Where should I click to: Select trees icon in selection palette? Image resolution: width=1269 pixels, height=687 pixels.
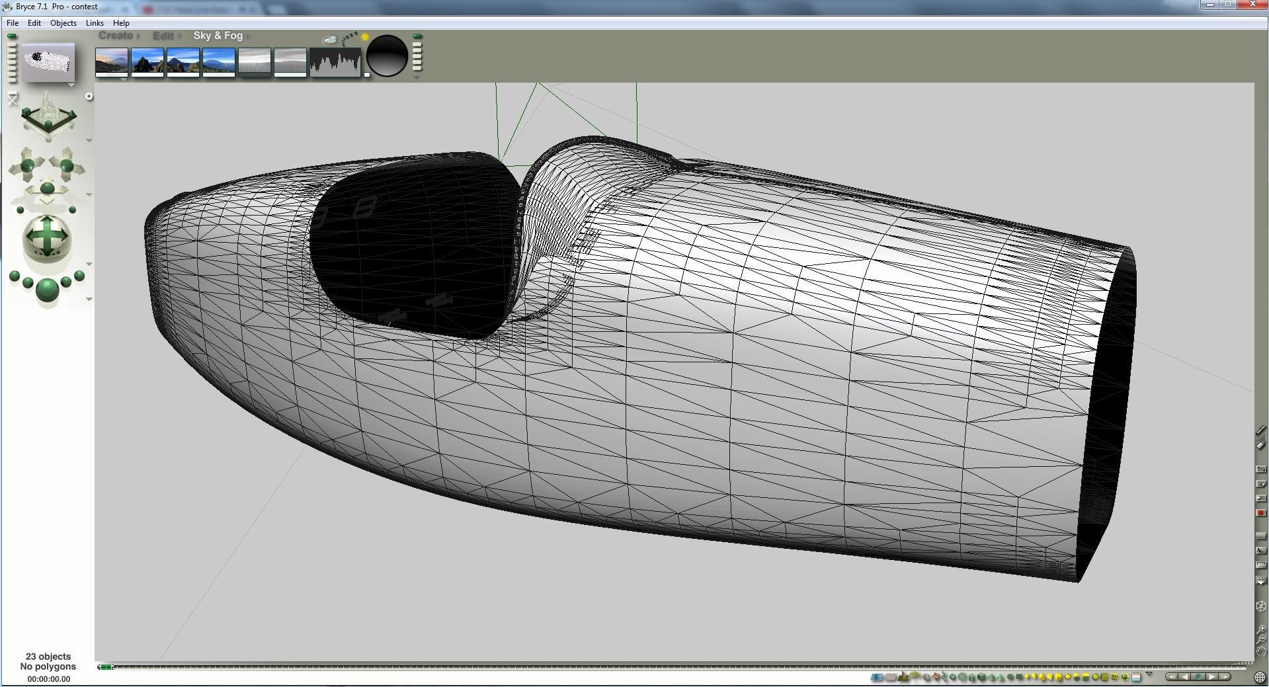pos(915,676)
